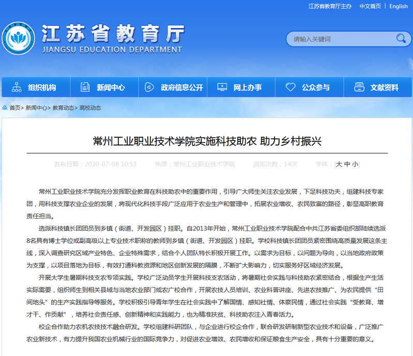Click paragraph starting 校企合作助力农机农技
413x356 pixels.
tap(205, 333)
